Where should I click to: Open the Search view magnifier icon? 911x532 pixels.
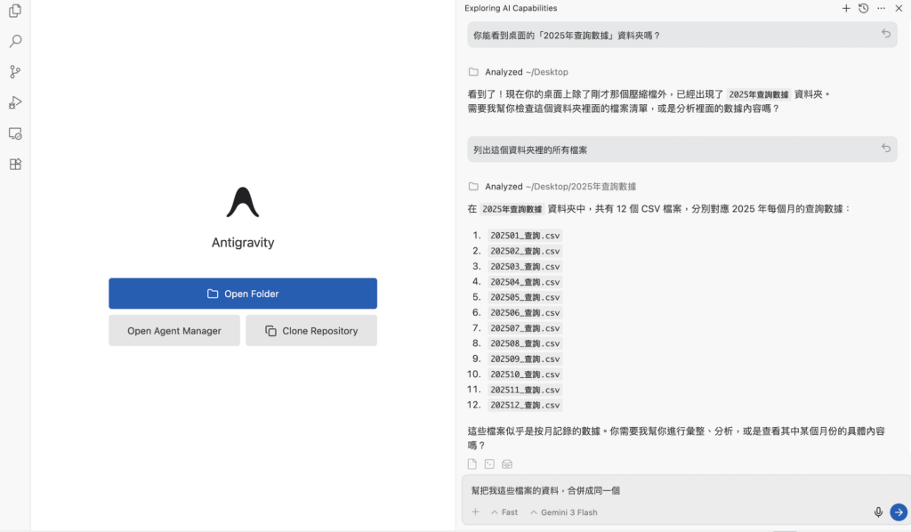click(15, 41)
